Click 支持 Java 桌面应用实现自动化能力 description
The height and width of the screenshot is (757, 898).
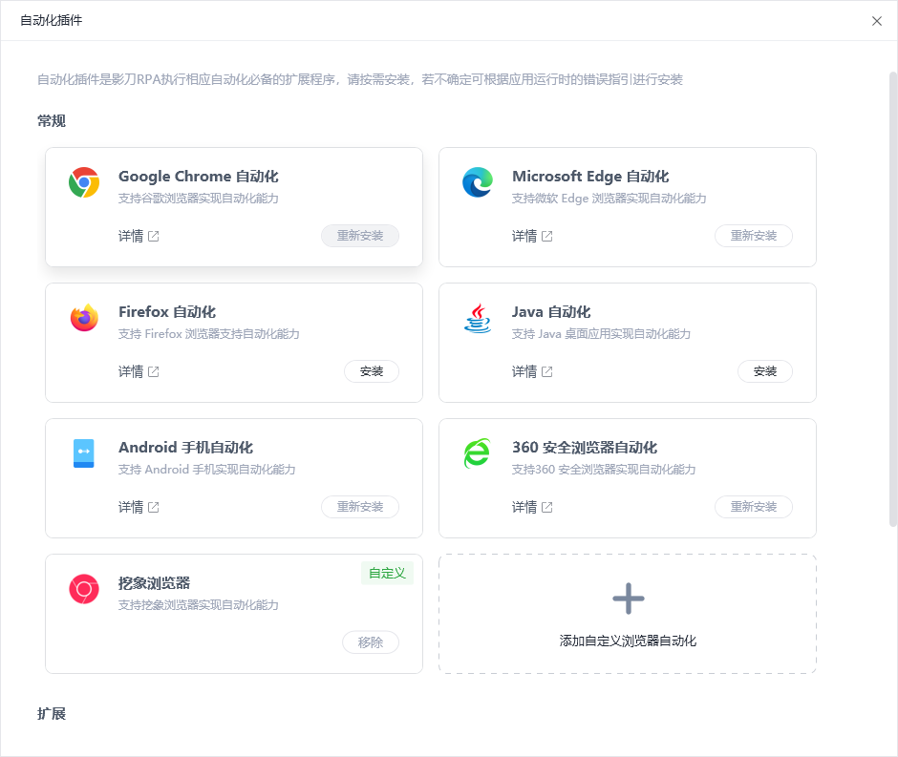tap(601, 334)
